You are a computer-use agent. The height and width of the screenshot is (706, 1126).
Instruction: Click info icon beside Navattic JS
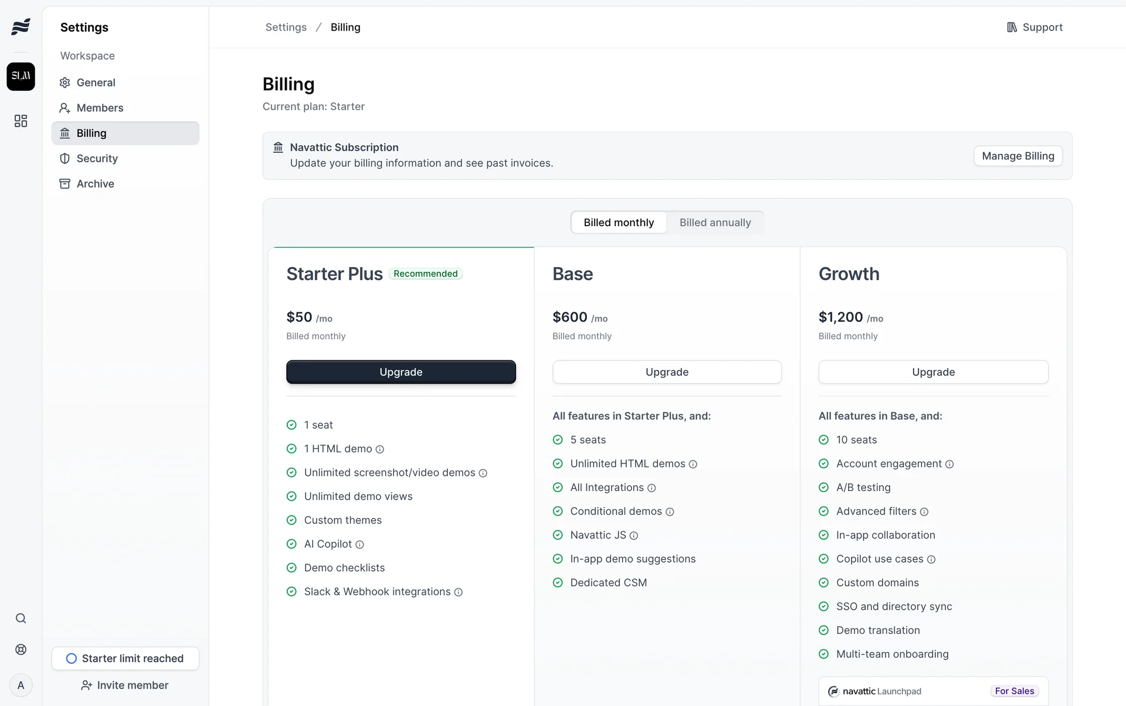pos(633,536)
